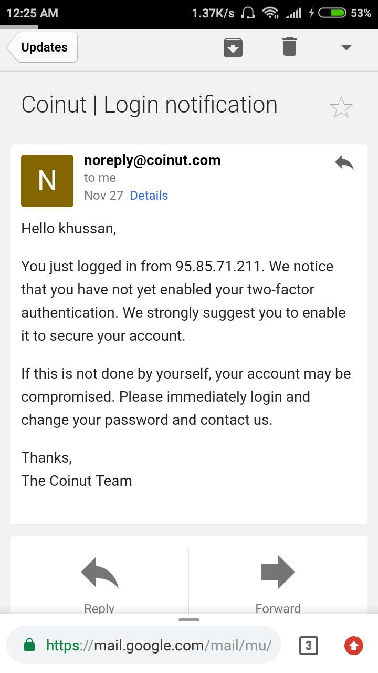
Task: Tap the battery indicator in status bar
Action: click(332, 13)
